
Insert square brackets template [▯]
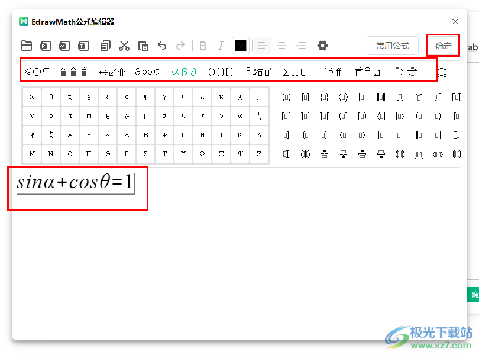pyautogui.click(x=305, y=97)
